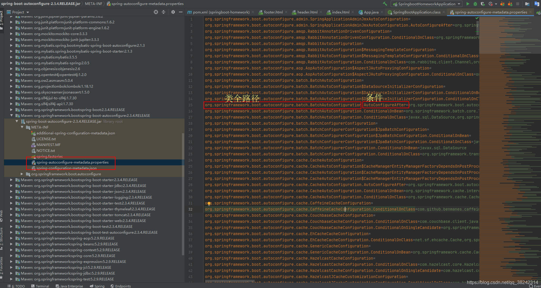541x288 pixels.
Task: Open the Endpoints tool window
Action: tap(121, 286)
